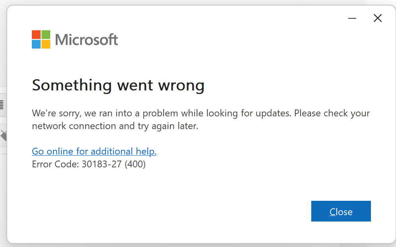This screenshot has width=396, height=247.
Task: Click the gray 'Microsoft' wordmark text
Action: (x=86, y=40)
